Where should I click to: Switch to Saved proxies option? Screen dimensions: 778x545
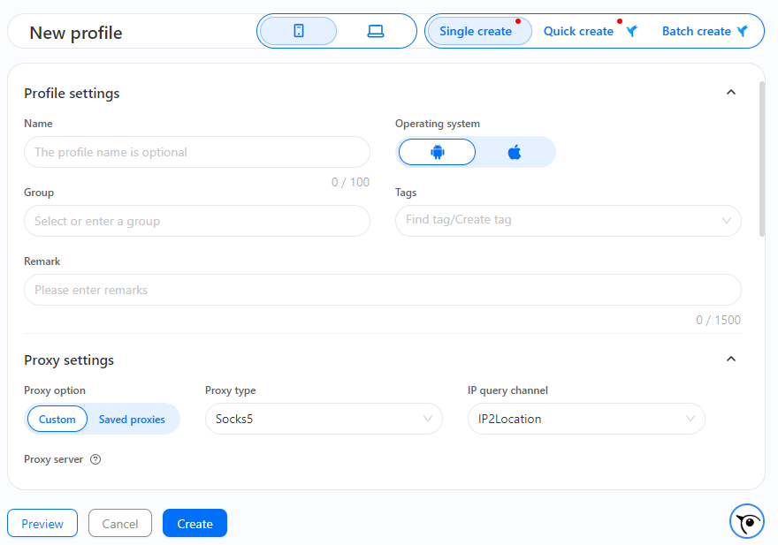132,419
